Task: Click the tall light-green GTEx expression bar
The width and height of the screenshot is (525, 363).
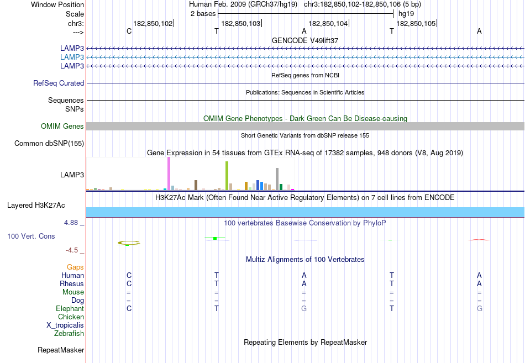Action: (x=227, y=176)
